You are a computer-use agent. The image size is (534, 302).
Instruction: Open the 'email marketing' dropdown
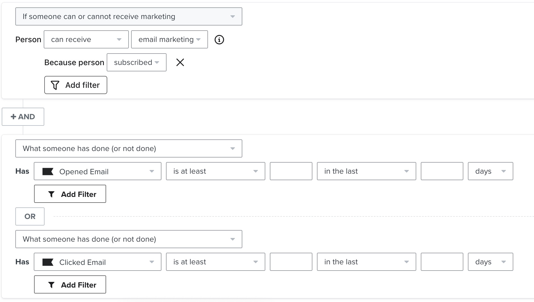[x=169, y=39]
